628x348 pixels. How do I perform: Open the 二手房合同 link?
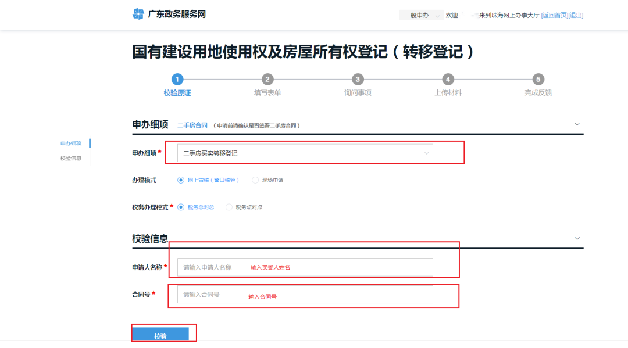[192, 125]
